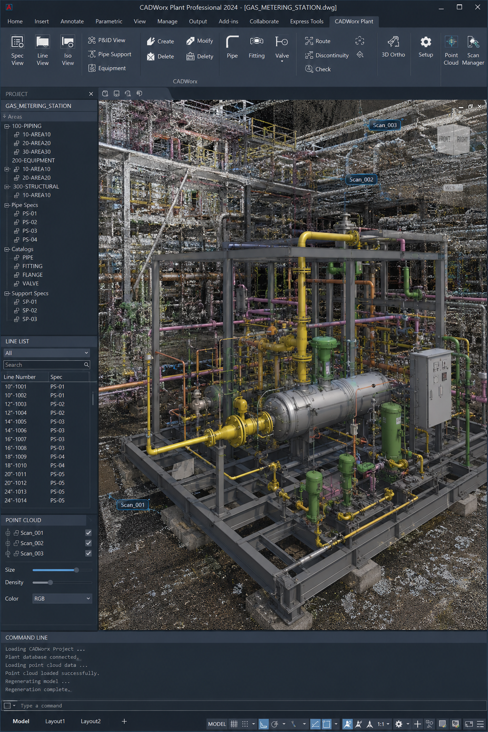Open the line list All filter dropdown
Image resolution: width=488 pixels, height=732 pixels.
pos(46,353)
